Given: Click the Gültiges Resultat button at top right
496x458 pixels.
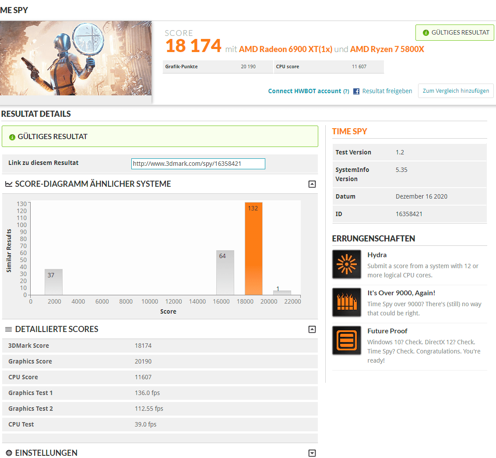Looking at the screenshot, I should click(x=454, y=32).
